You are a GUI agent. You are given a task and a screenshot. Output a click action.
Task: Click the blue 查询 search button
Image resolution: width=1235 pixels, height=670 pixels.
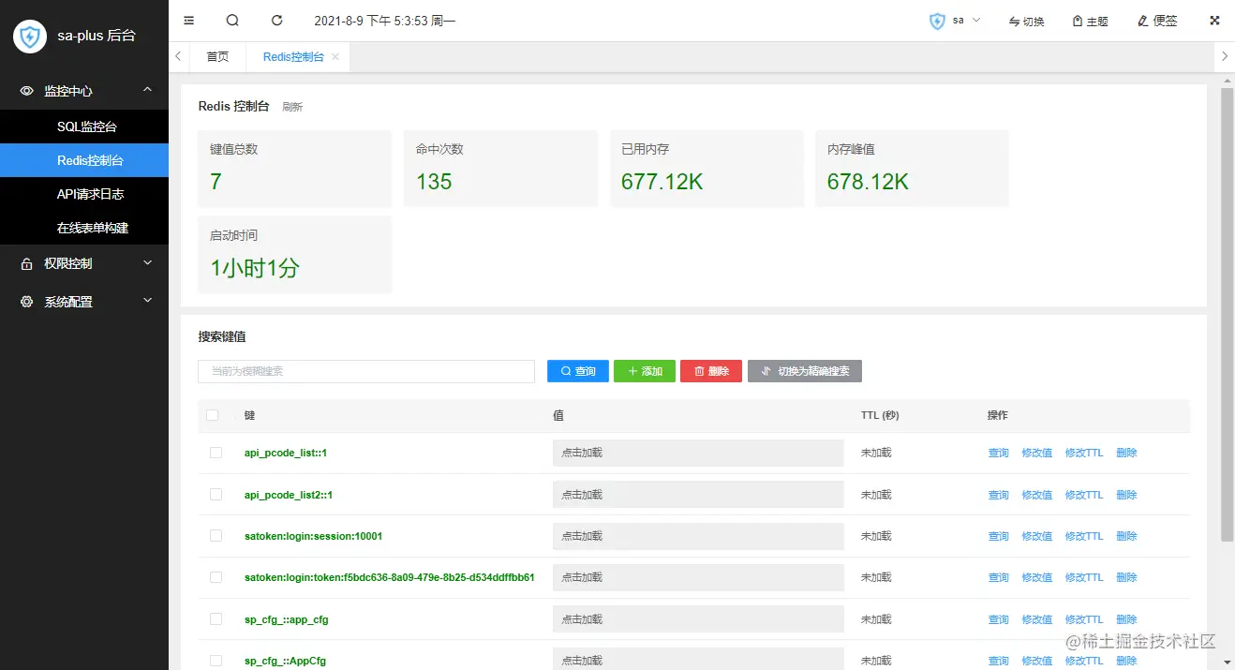[x=578, y=371]
